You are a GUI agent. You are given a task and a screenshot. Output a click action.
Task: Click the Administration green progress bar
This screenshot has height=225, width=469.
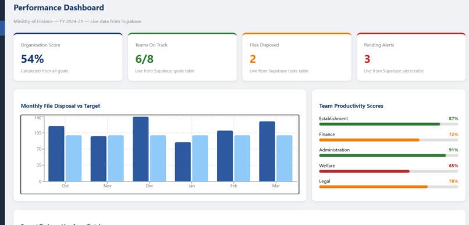coord(382,155)
